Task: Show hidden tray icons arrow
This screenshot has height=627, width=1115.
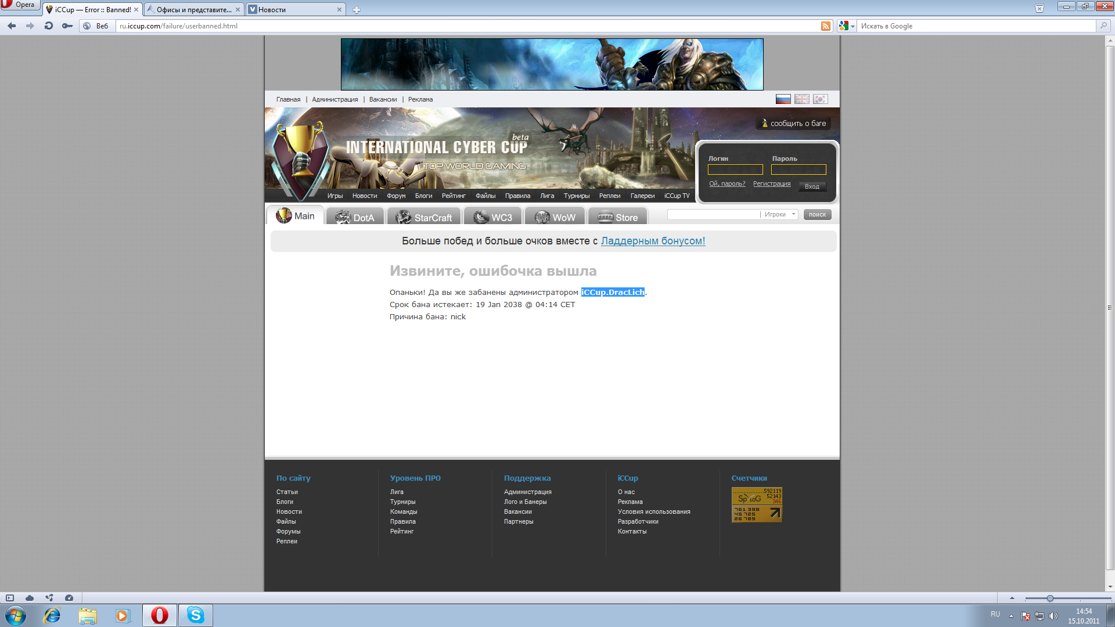Action: click(x=1011, y=616)
